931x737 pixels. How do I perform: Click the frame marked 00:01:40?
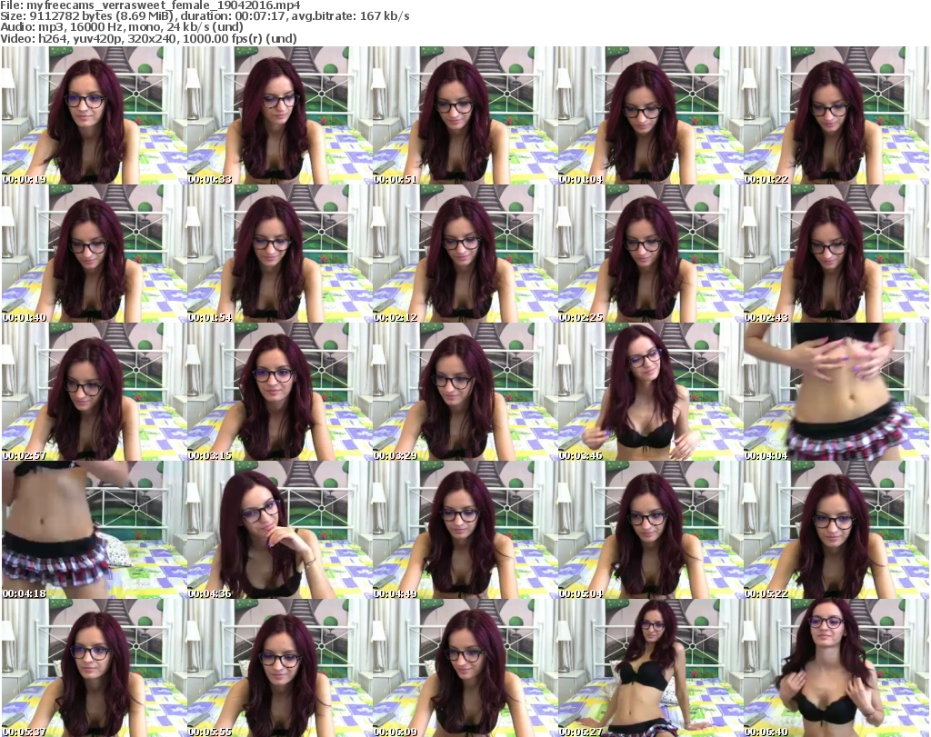point(94,254)
